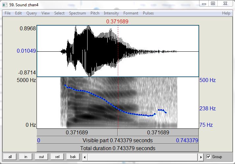The image size is (235, 164).
Task: Open the Pulses menu
Action: click(148, 13)
